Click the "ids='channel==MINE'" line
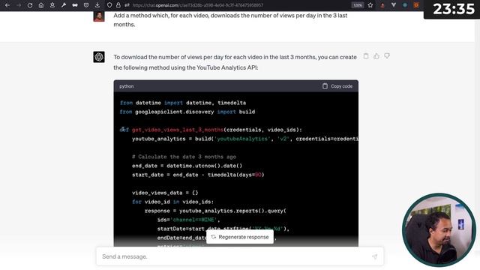 (188, 220)
